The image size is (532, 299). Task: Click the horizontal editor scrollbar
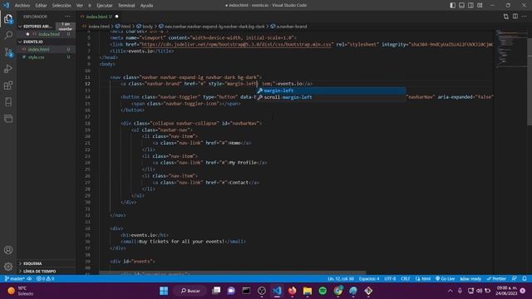coord(233,272)
